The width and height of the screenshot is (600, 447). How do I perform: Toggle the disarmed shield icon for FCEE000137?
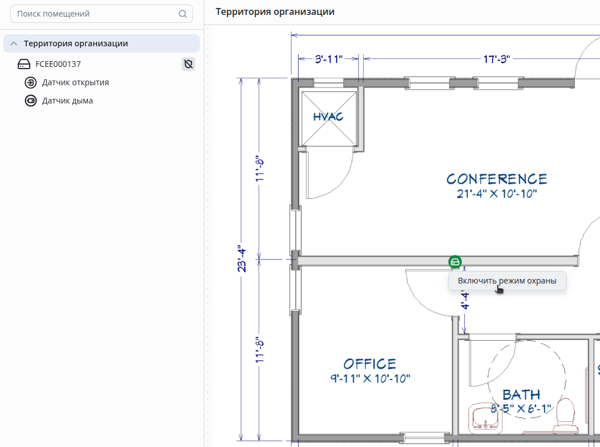pyautogui.click(x=188, y=64)
